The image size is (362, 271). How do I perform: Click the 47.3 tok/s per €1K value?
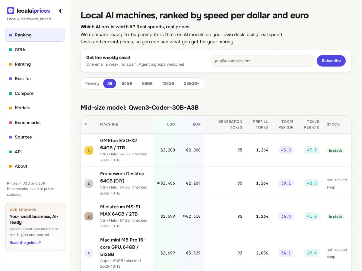(x=312, y=150)
